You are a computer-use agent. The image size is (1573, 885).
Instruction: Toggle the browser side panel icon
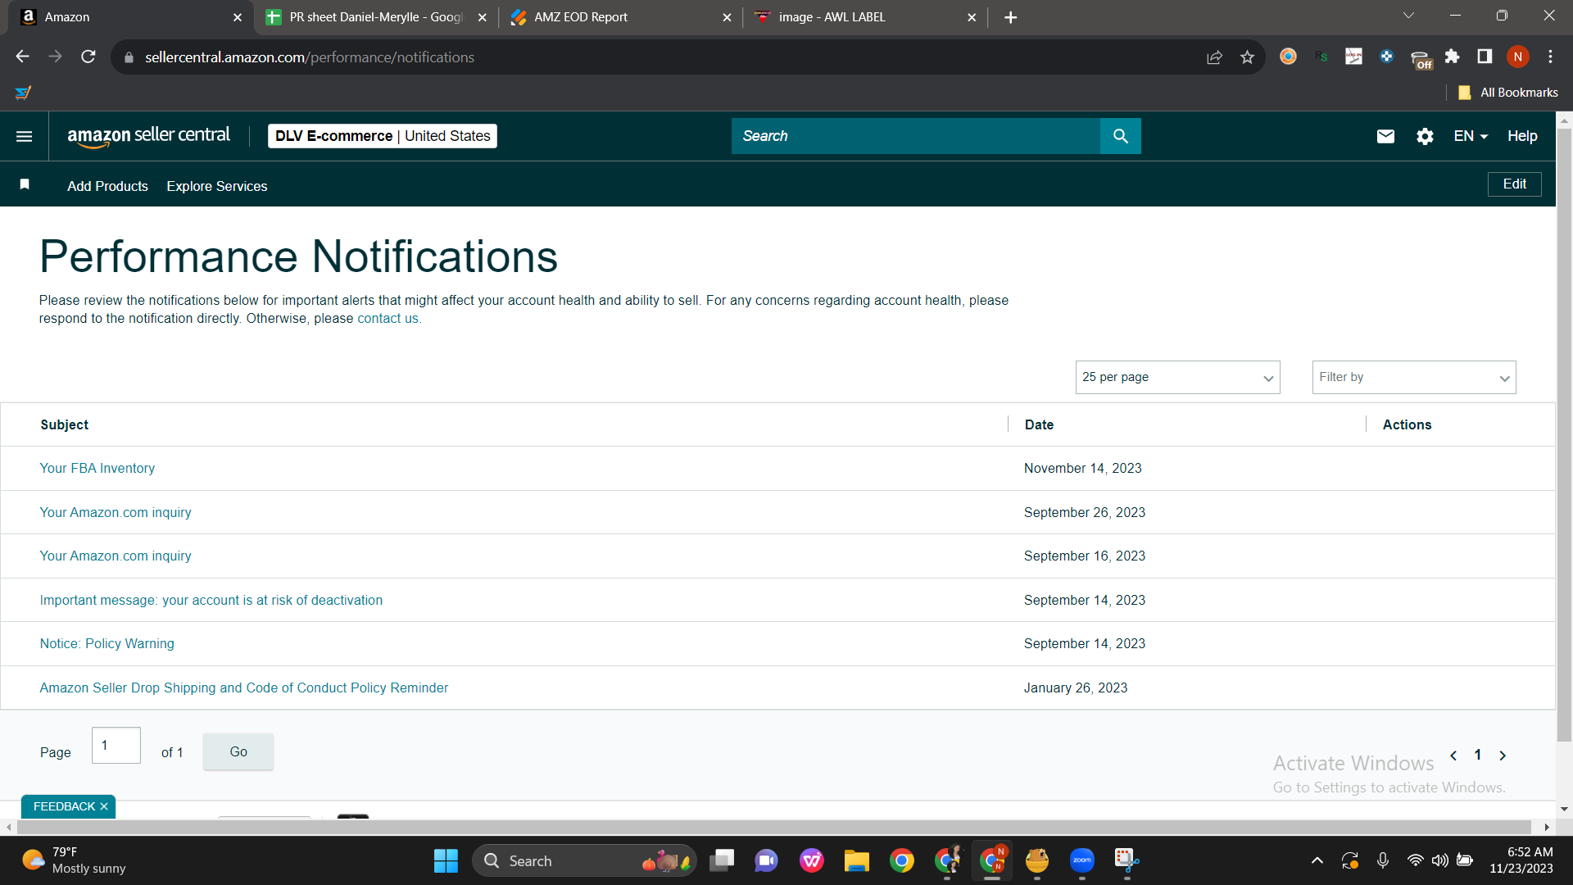[1485, 57]
